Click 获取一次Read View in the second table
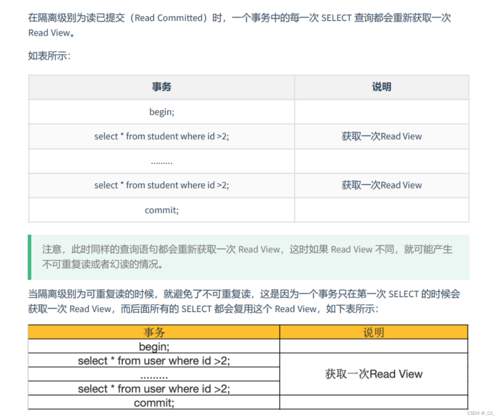 tap(374, 374)
